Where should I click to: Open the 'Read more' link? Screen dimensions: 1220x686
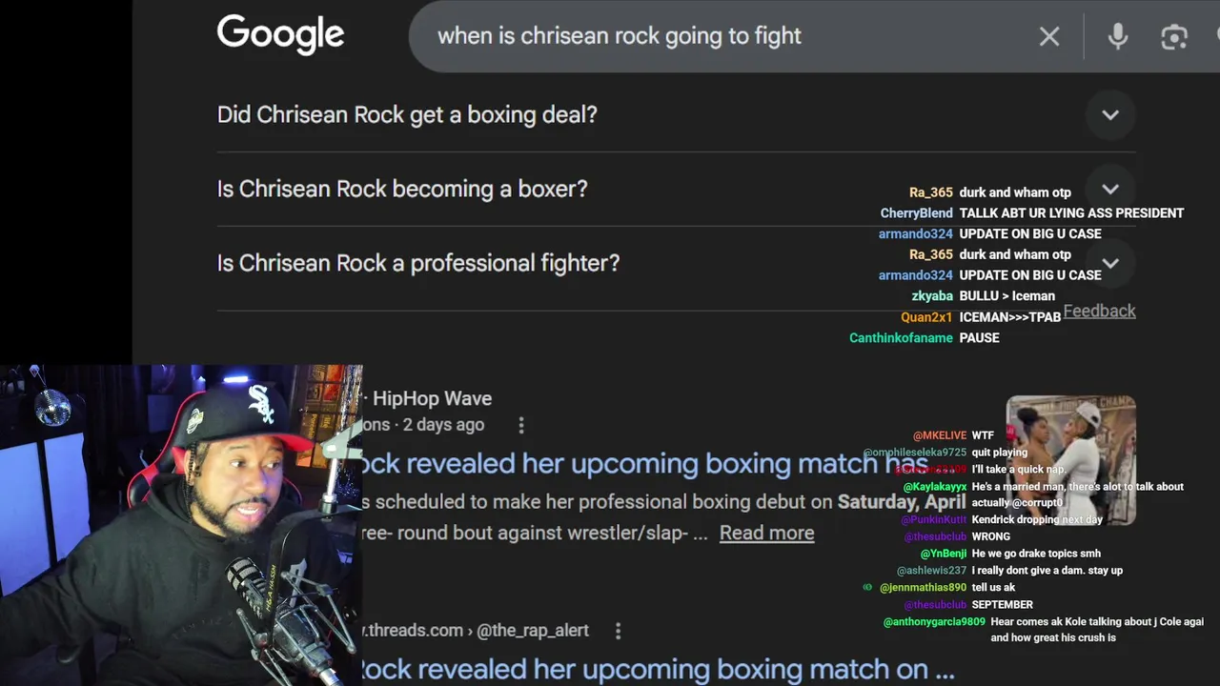tap(766, 533)
